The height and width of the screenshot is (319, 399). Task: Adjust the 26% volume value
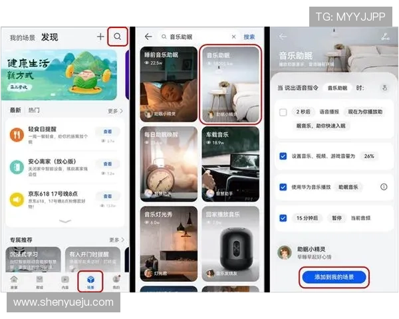point(369,156)
